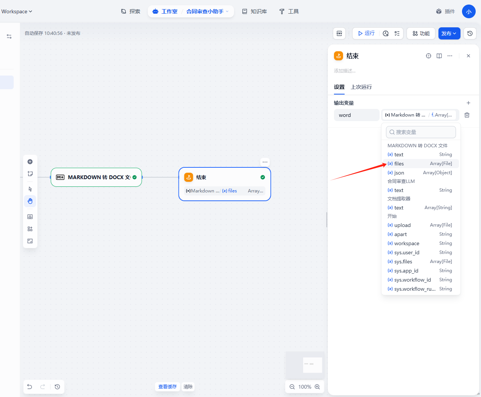Close the 结束 settings panel
481x397 pixels.
(468, 56)
